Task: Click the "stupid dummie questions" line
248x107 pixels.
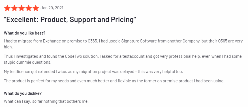Action: pos(28,62)
